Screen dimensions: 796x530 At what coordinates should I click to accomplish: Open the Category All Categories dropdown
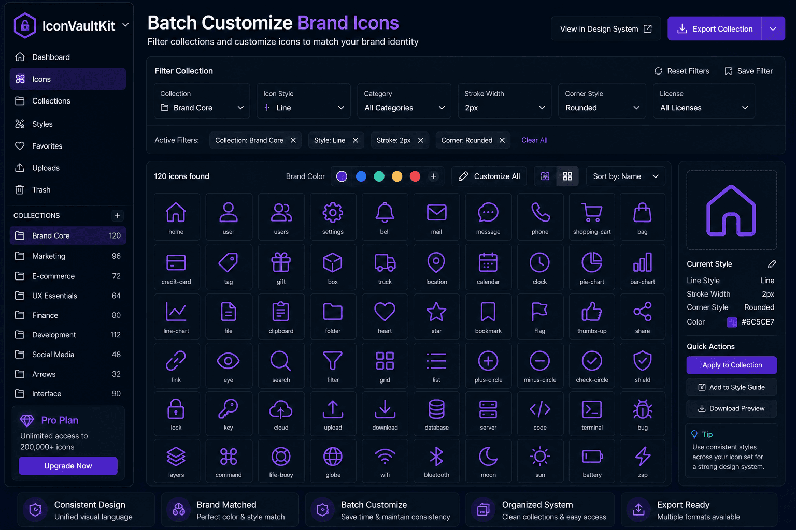[x=404, y=101]
